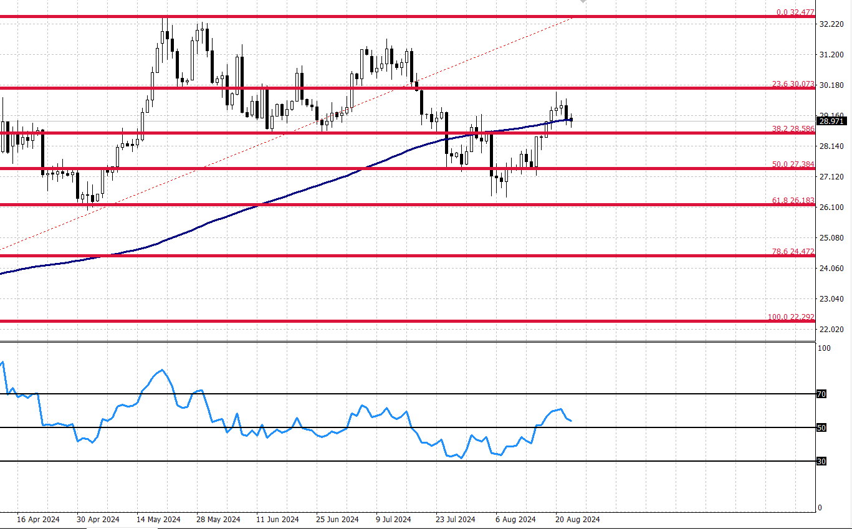Image resolution: width=852 pixels, height=529 pixels.
Task: Click price axis value 24.060
Action: click(x=832, y=269)
